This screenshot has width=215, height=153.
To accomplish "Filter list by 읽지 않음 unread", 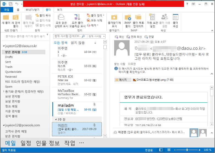I will [78, 43].
